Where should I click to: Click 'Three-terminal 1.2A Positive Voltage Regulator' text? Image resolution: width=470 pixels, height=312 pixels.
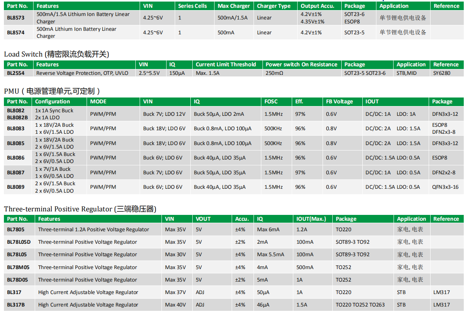click(94, 229)
